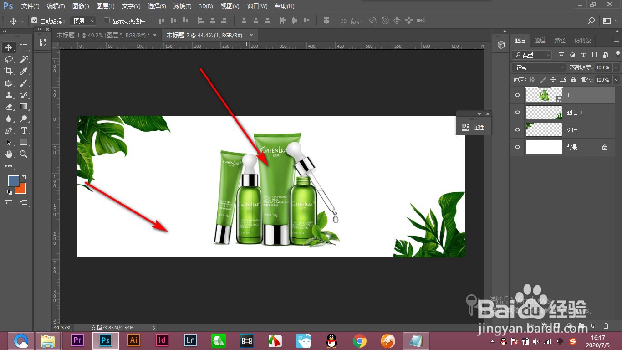The height and width of the screenshot is (350, 622).
Task: Filter layers by shape layer icon
Action: (x=594, y=55)
